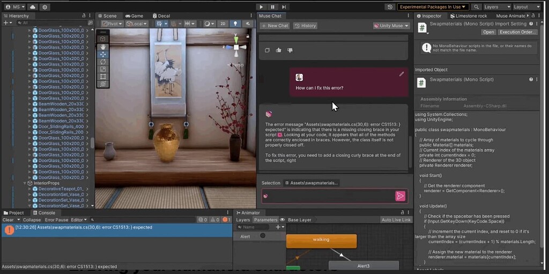Select the Move tool in scene toolbar

(x=103, y=54)
